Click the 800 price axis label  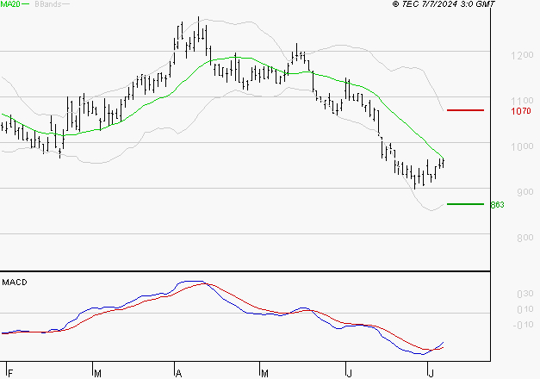[525, 238]
